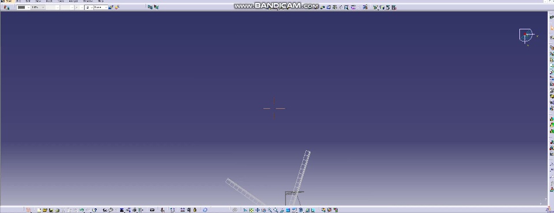Open the Window menu
This screenshot has height=213, width=554.
[88, 1]
